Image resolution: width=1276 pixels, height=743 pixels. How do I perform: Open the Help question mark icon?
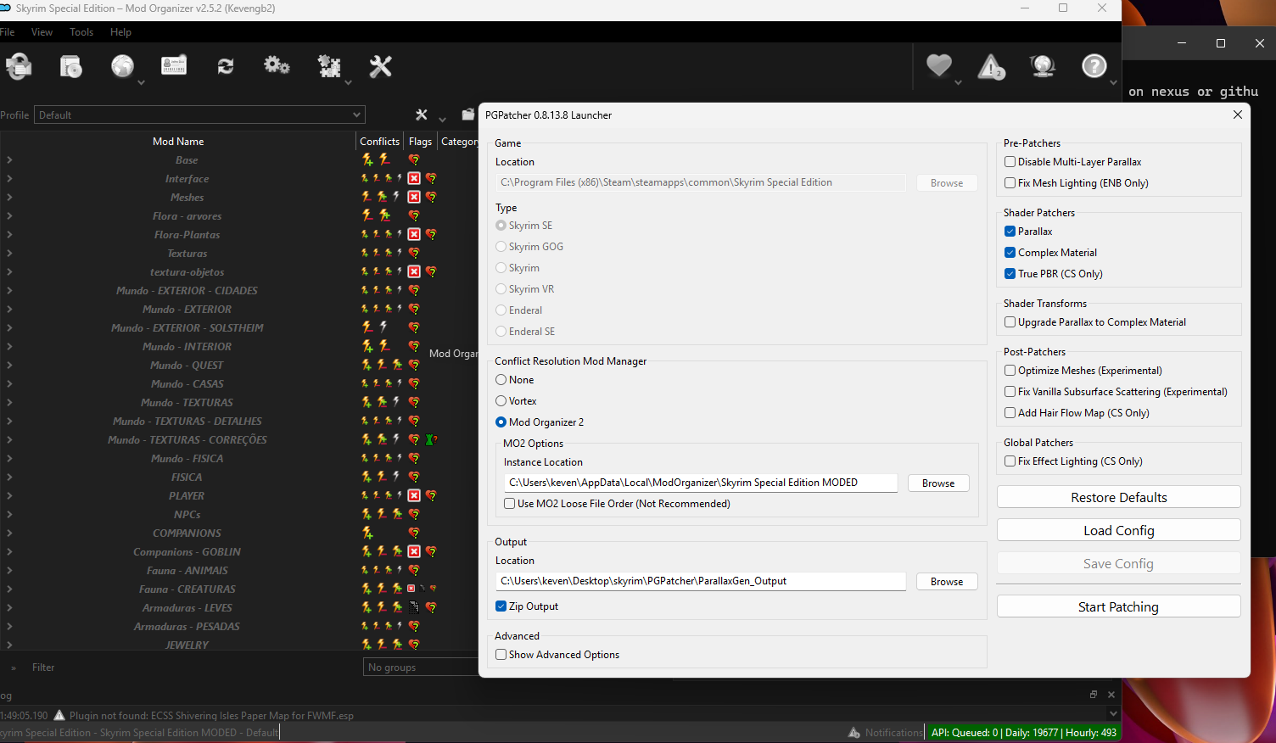pos(1094,66)
